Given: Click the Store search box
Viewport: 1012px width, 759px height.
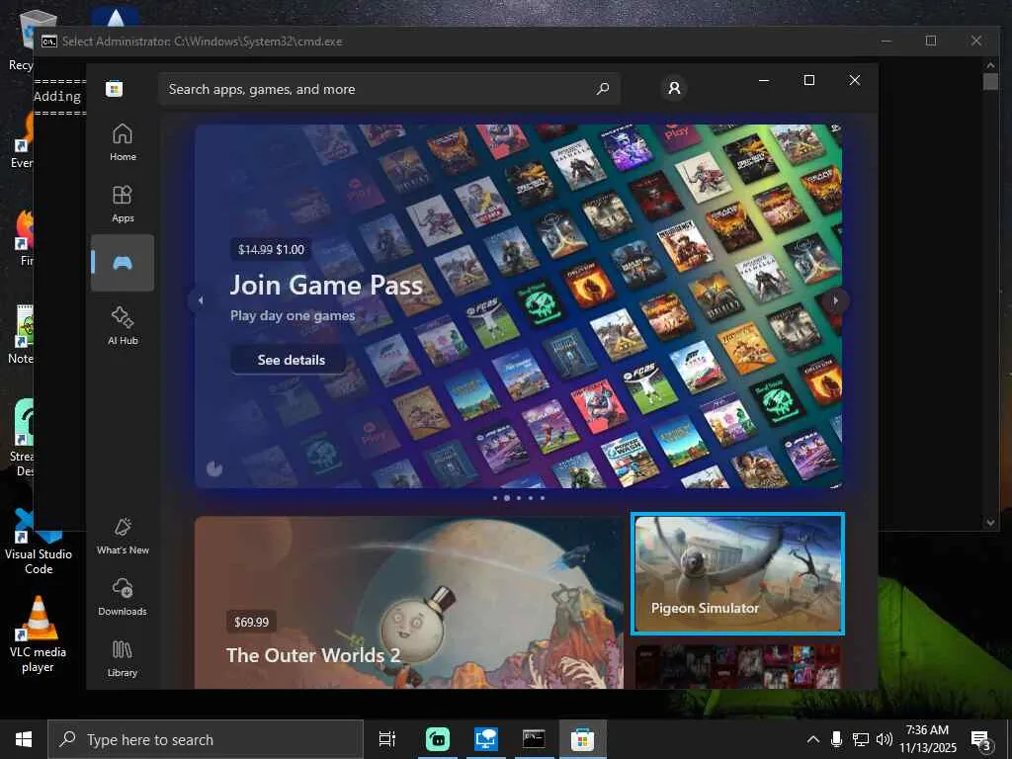Looking at the screenshot, I should click(389, 89).
